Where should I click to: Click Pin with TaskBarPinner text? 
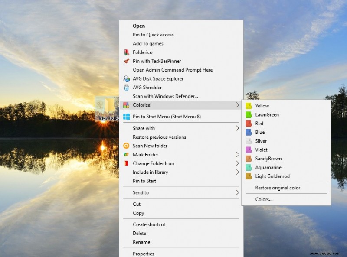click(x=157, y=61)
